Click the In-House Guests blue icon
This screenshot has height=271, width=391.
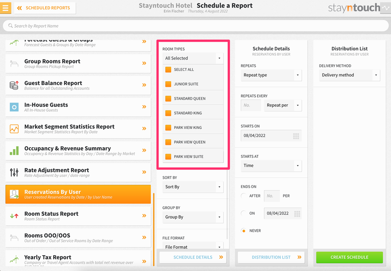tap(14, 107)
